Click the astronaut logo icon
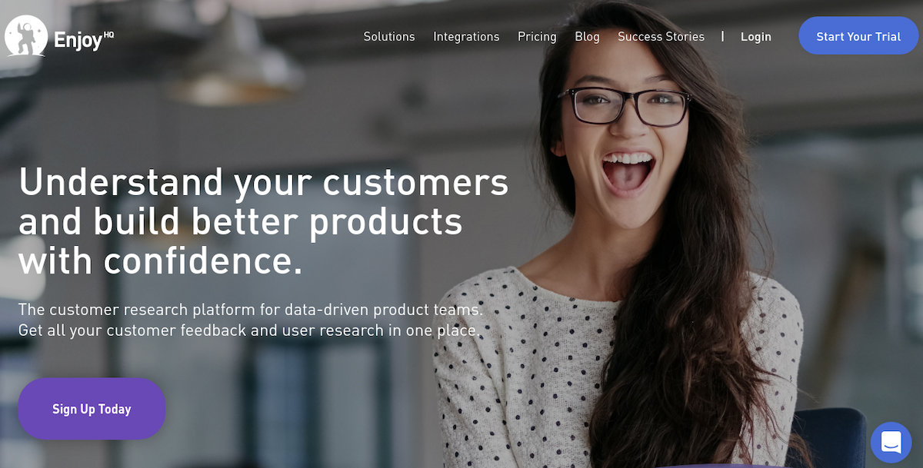The image size is (923, 468). 26,36
